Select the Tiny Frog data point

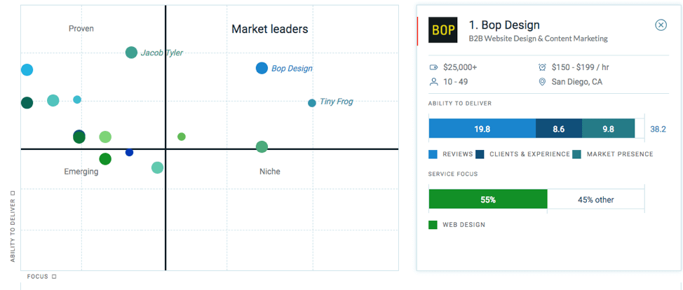pos(312,103)
